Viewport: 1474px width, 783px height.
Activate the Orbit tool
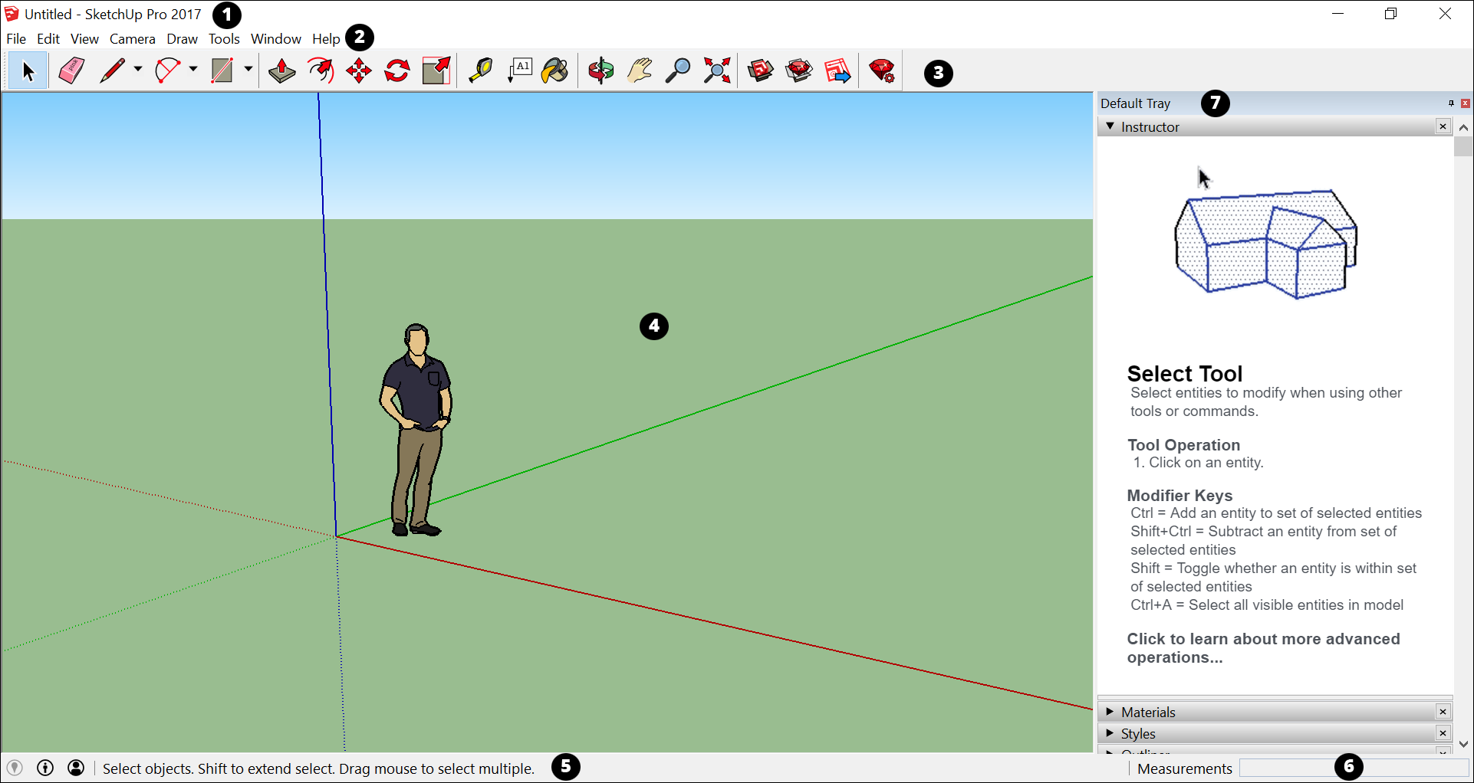point(601,71)
